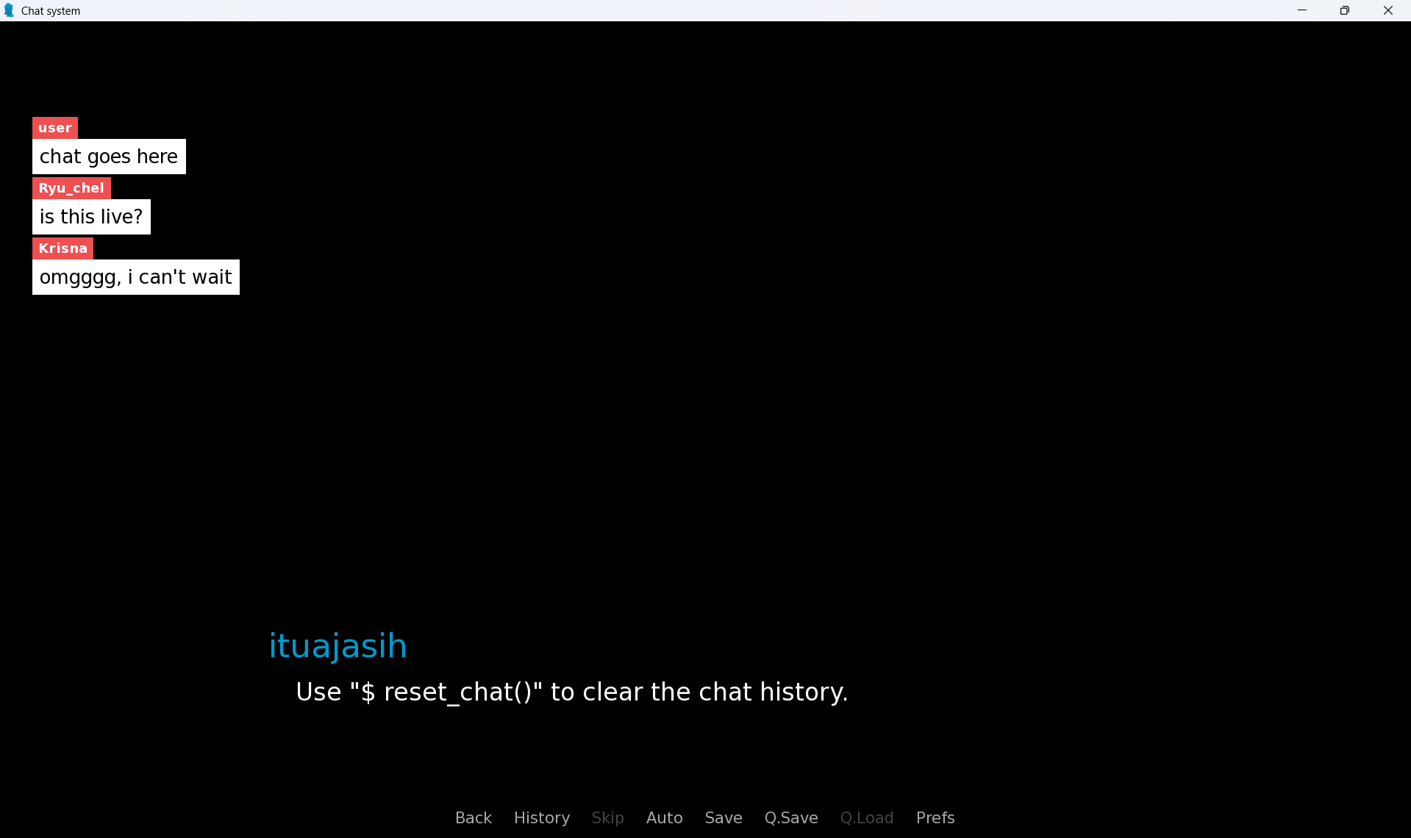This screenshot has width=1411, height=838.
Task: Enable Auto-forward mode
Action: click(x=664, y=817)
